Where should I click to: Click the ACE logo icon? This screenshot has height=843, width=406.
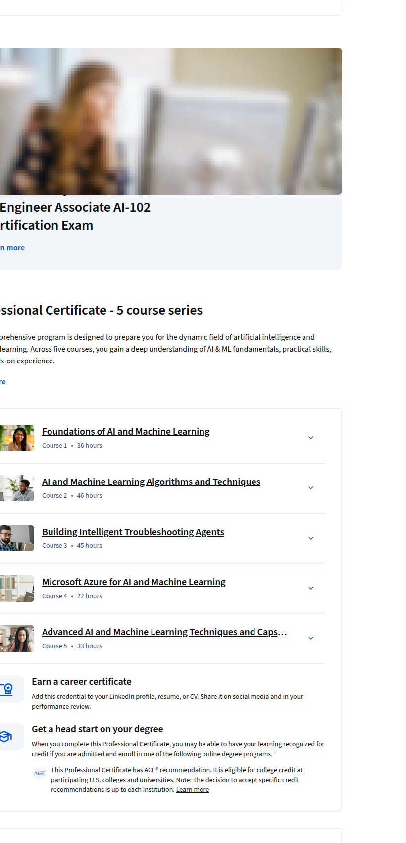coord(40,773)
